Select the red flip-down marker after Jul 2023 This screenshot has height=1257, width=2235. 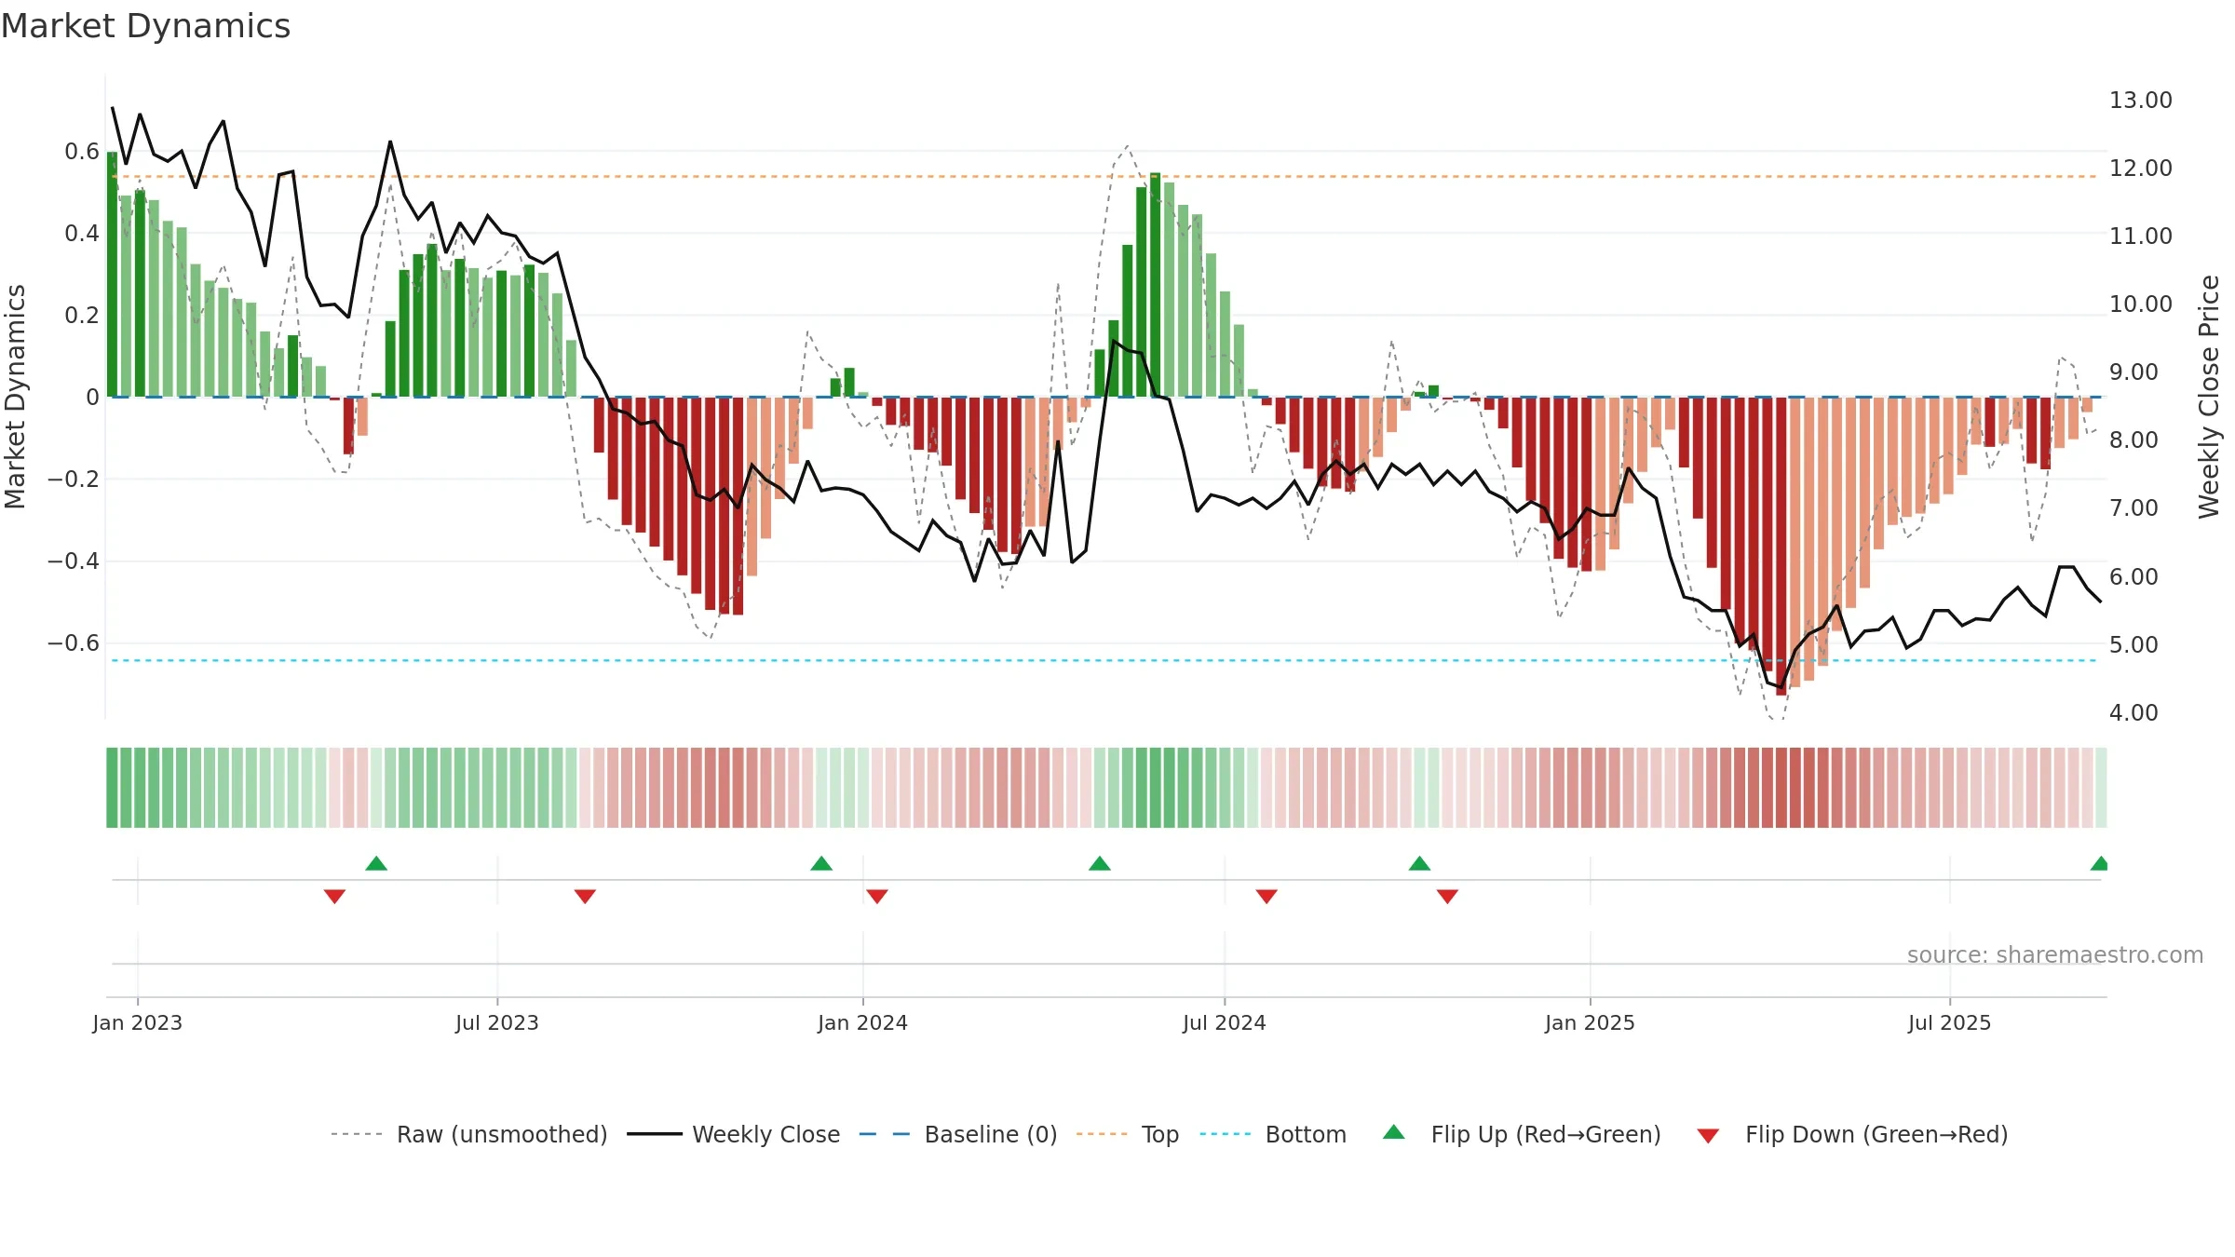(585, 896)
